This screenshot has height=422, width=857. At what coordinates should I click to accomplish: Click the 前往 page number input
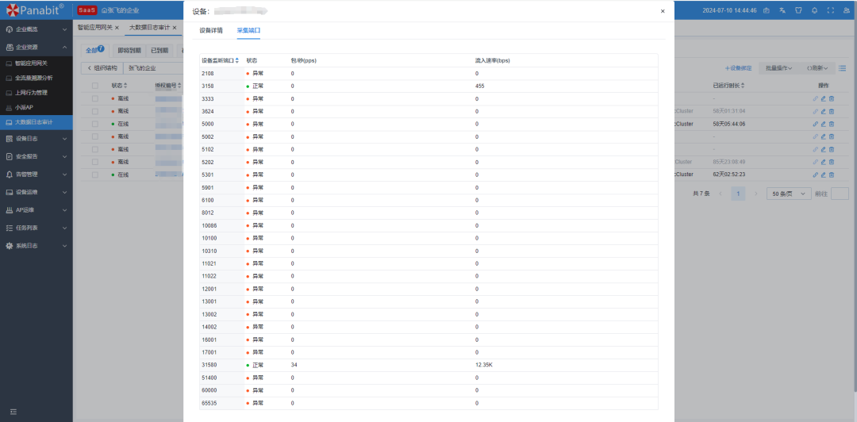(x=840, y=194)
